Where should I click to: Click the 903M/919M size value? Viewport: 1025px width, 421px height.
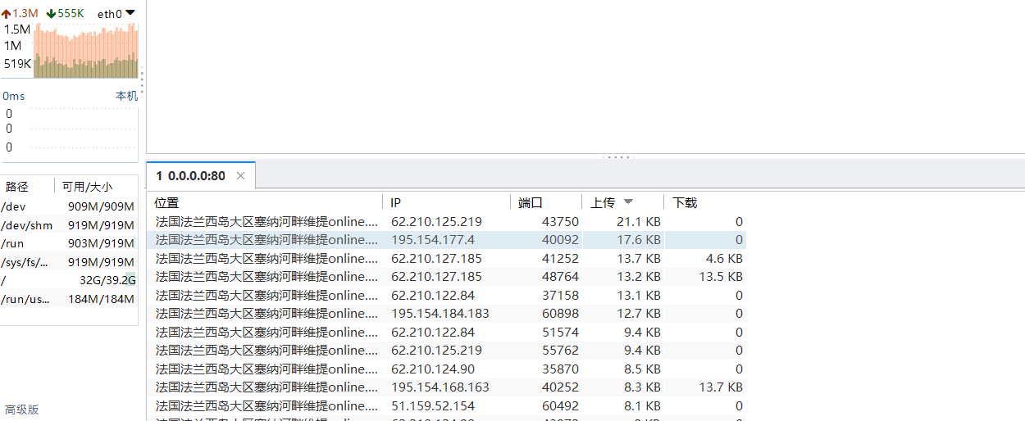[x=101, y=243]
